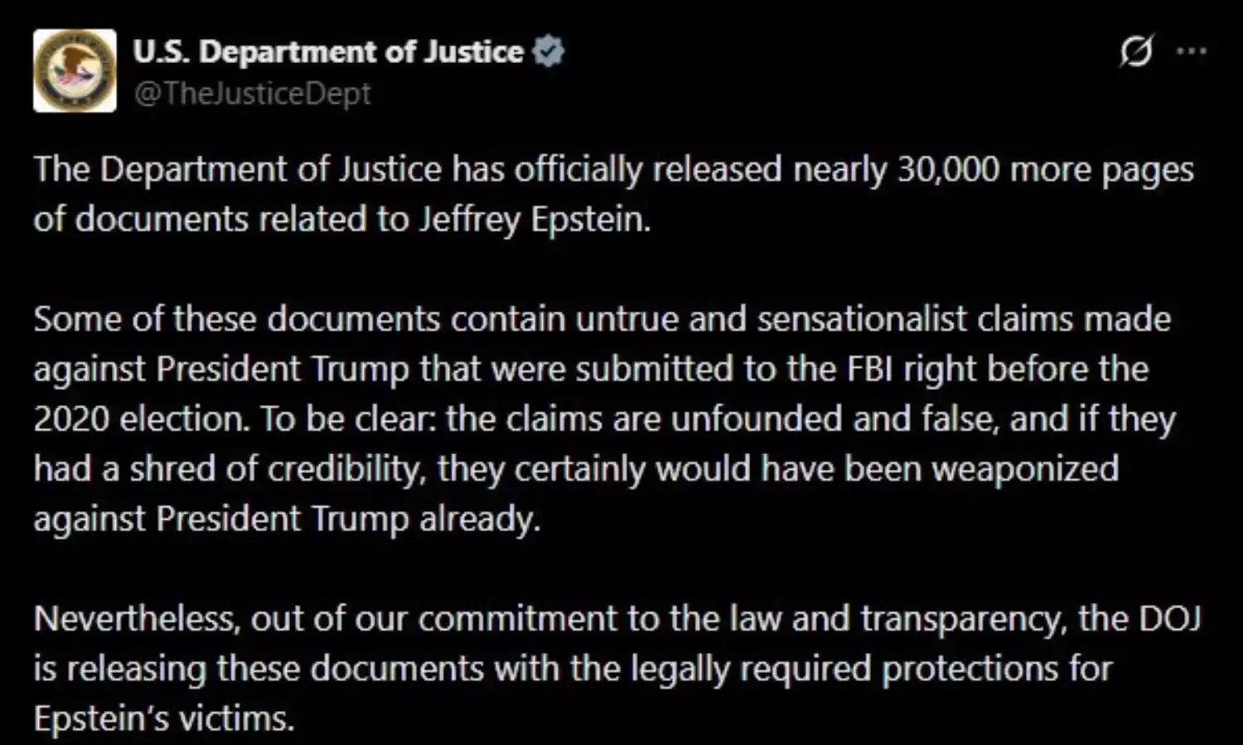Image resolution: width=1243 pixels, height=745 pixels.
Task: Click the phrase "To be clear" in the post
Action: coord(348,418)
